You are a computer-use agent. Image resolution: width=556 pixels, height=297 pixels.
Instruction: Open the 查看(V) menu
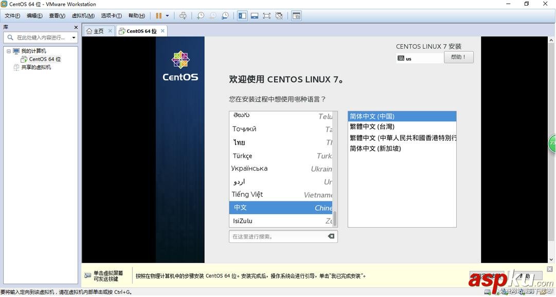pyautogui.click(x=57, y=15)
